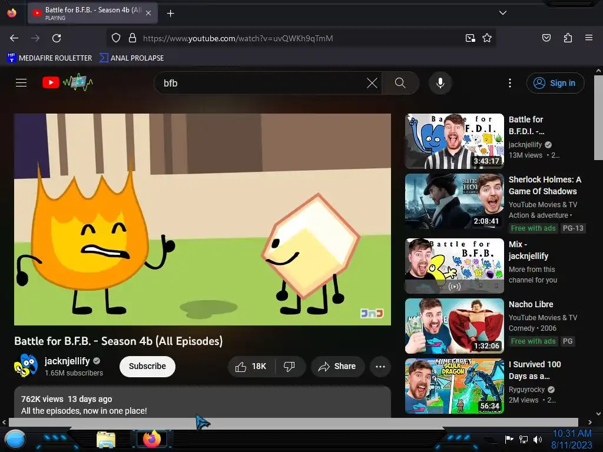Expand the list all tabs chevron
The width and height of the screenshot is (603, 452).
[503, 13]
